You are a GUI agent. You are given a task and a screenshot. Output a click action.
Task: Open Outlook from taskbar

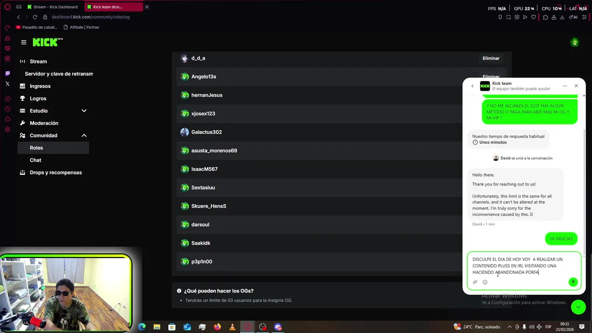[x=187, y=327]
